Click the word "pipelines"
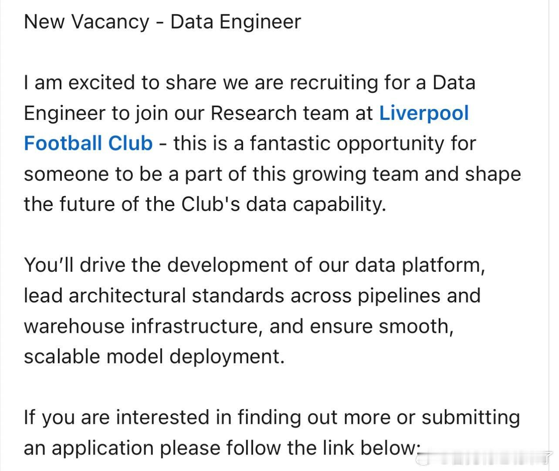 point(399,295)
